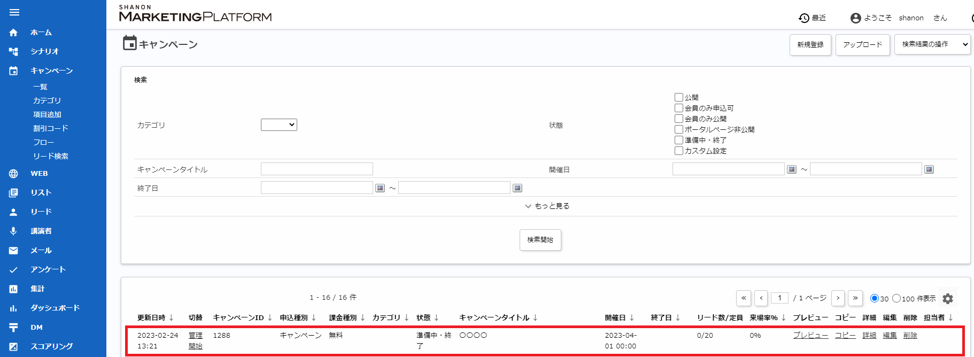Image resolution: width=974 pixels, height=357 pixels.
Task: Open フロー submenu item
Action: click(x=44, y=142)
